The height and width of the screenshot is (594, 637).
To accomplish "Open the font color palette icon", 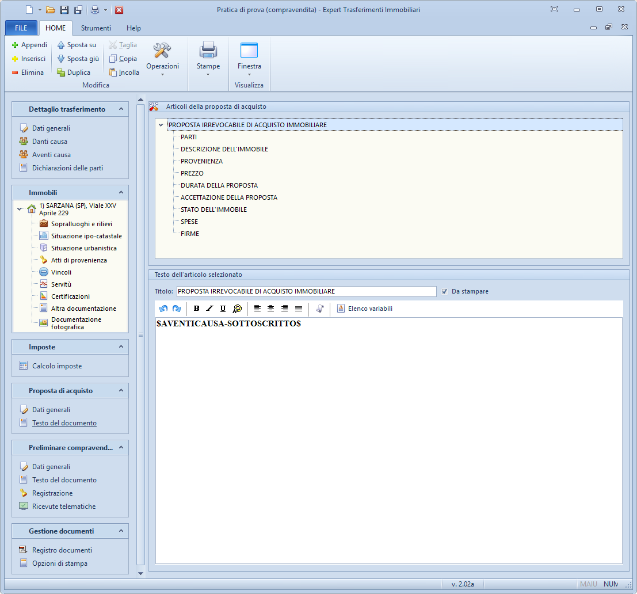I will click(237, 309).
